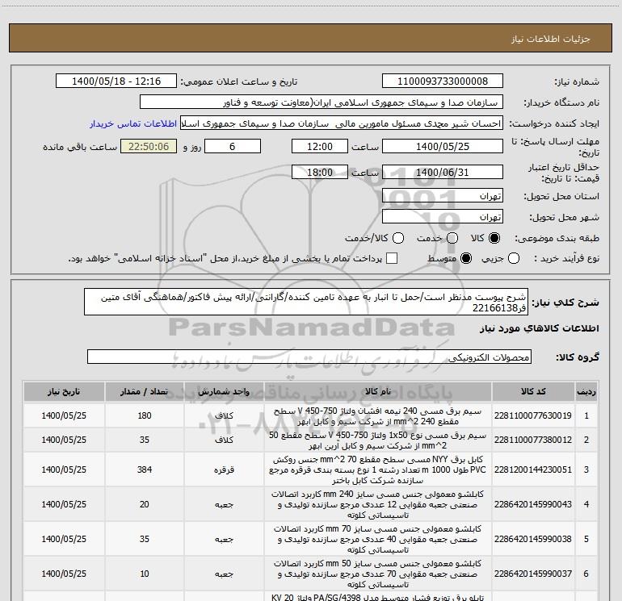Click the محصولات الکترونیکی goods group field
Screen dimensions: 622x601
click(x=309, y=357)
